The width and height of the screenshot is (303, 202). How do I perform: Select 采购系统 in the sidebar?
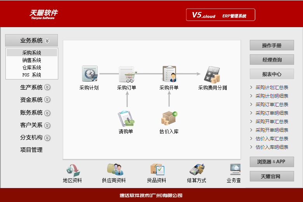(x=32, y=52)
